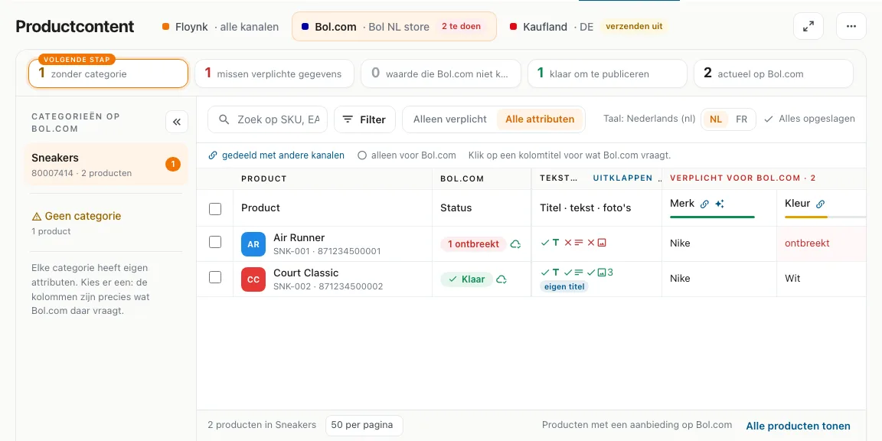Screen dimensions: 882x441
Task: Check the Court Classic row checkbox
Action: (215, 277)
